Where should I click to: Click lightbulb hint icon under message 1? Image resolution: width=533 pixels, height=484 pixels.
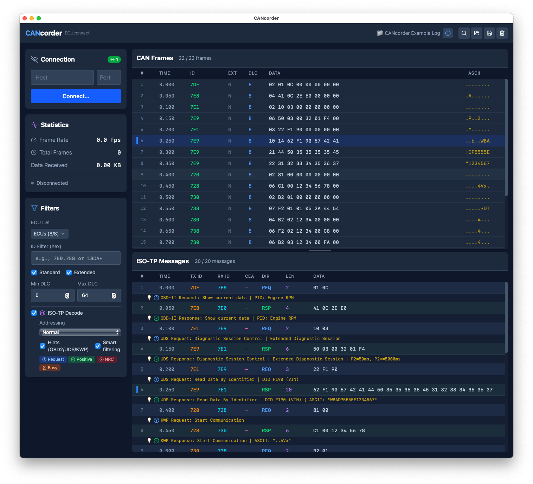pos(149,298)
